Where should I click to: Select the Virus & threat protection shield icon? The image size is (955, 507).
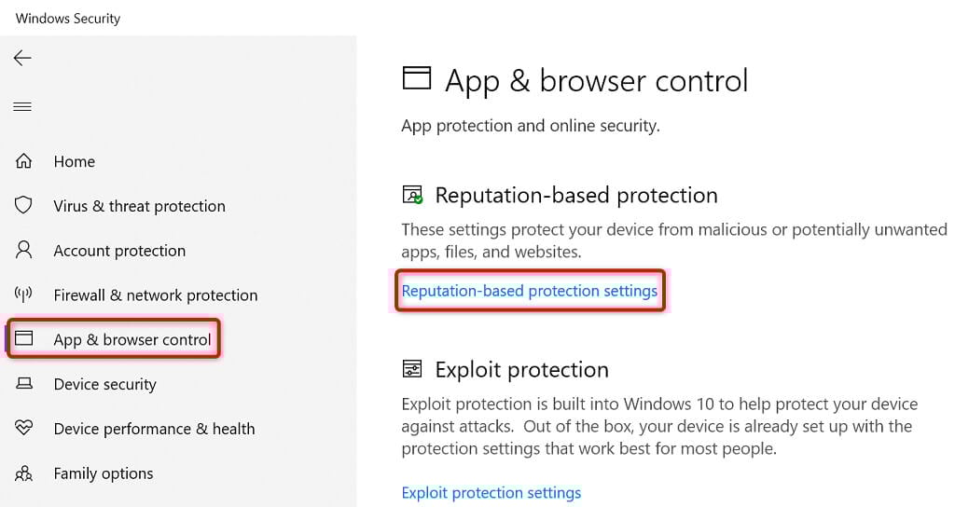[x=24, y=206]
